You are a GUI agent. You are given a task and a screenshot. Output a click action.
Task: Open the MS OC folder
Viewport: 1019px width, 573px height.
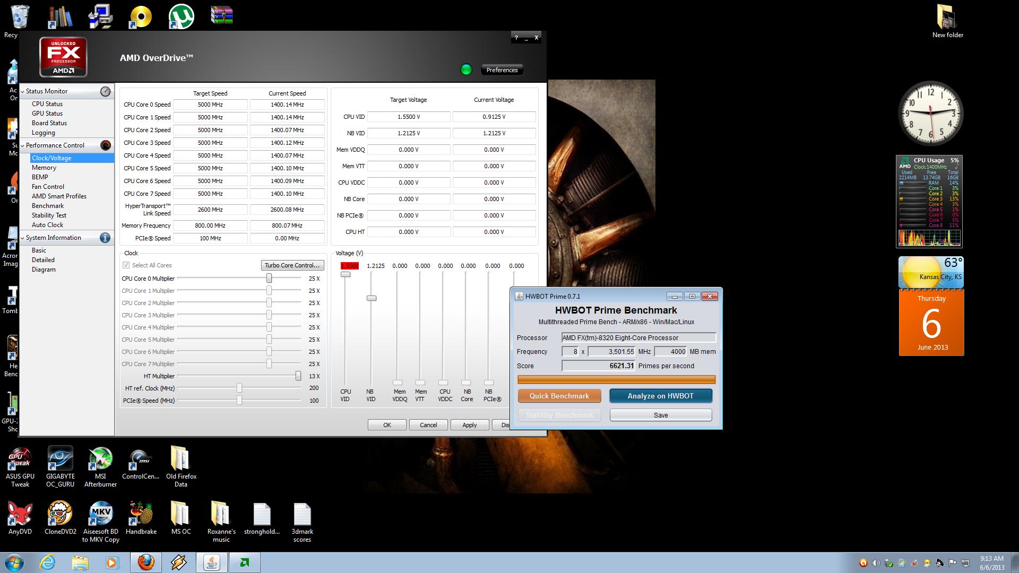coord(181,518)
